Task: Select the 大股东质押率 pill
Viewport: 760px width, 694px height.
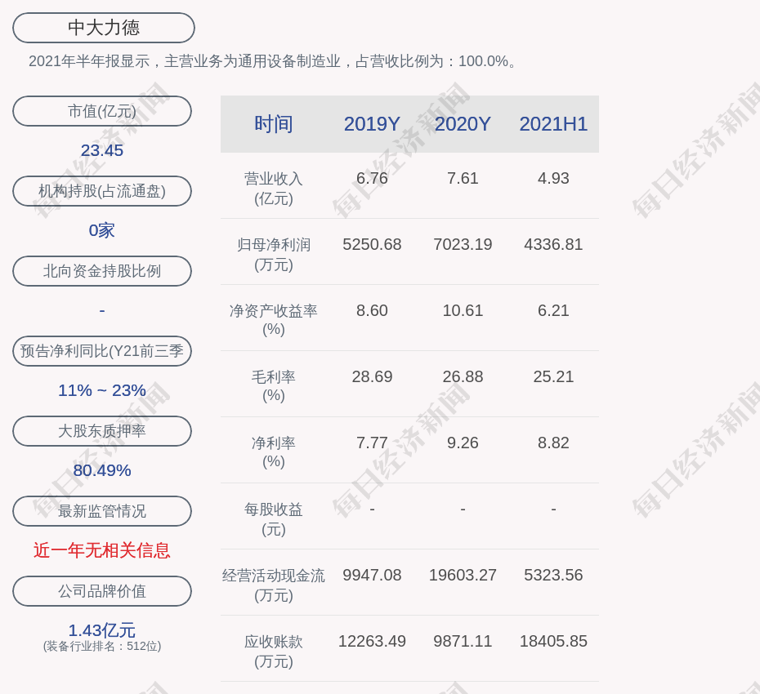Action: pyautogui.click(x=102, y=431)
